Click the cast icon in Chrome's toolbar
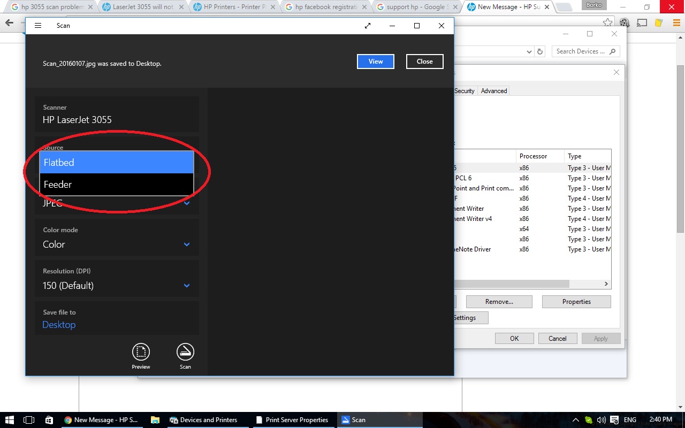The image size is (685, 428). pos(643,23)
